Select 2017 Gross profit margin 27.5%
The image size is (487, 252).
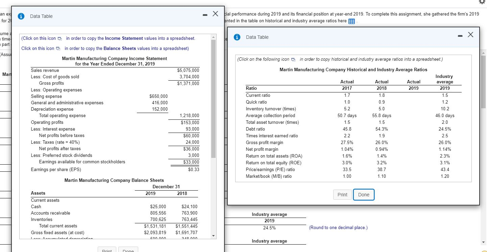click(347, 143)
